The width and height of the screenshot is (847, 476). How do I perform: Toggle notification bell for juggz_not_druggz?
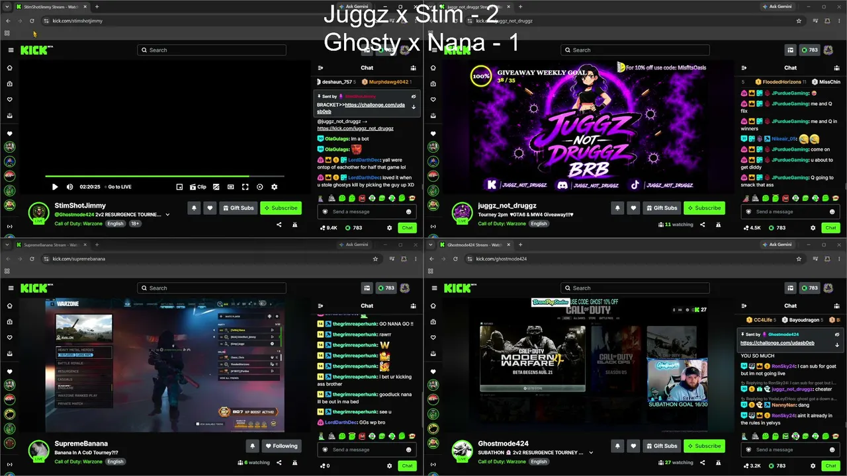point(617,208)
